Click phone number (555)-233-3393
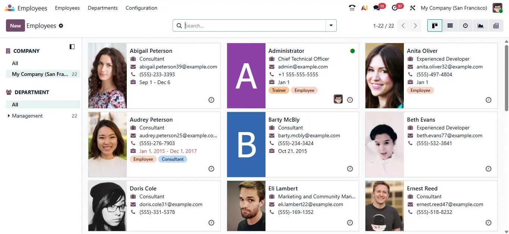Viewport: 509px width, 234px height. (x=157, y=74)
